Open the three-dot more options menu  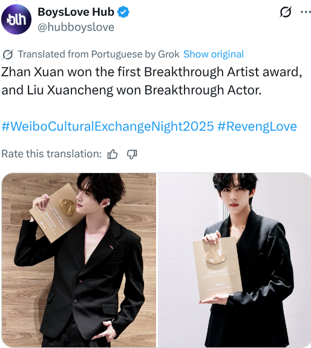pos(306,12)
